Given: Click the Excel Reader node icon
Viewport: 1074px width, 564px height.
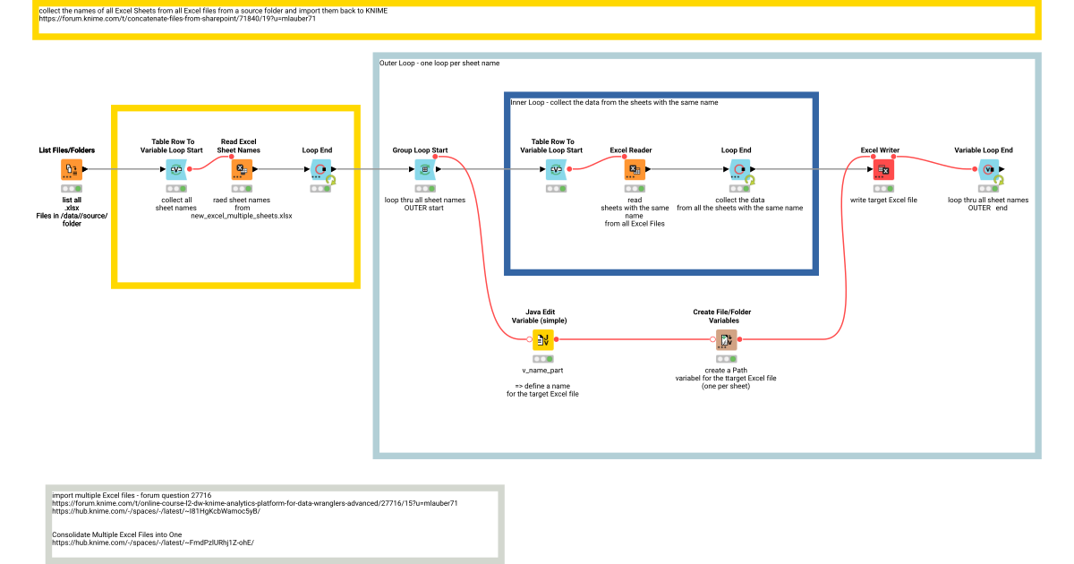Looking at the screenshot, I should pyautogui.click(x=634, y=169).
